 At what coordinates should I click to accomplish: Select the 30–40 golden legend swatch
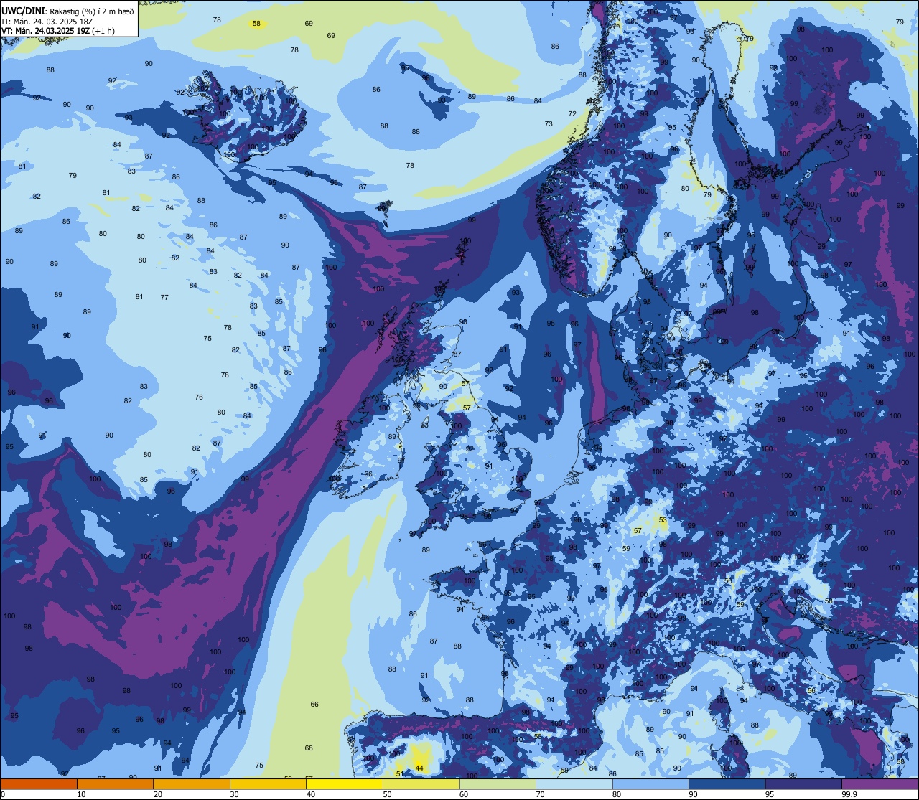(268, 783)
